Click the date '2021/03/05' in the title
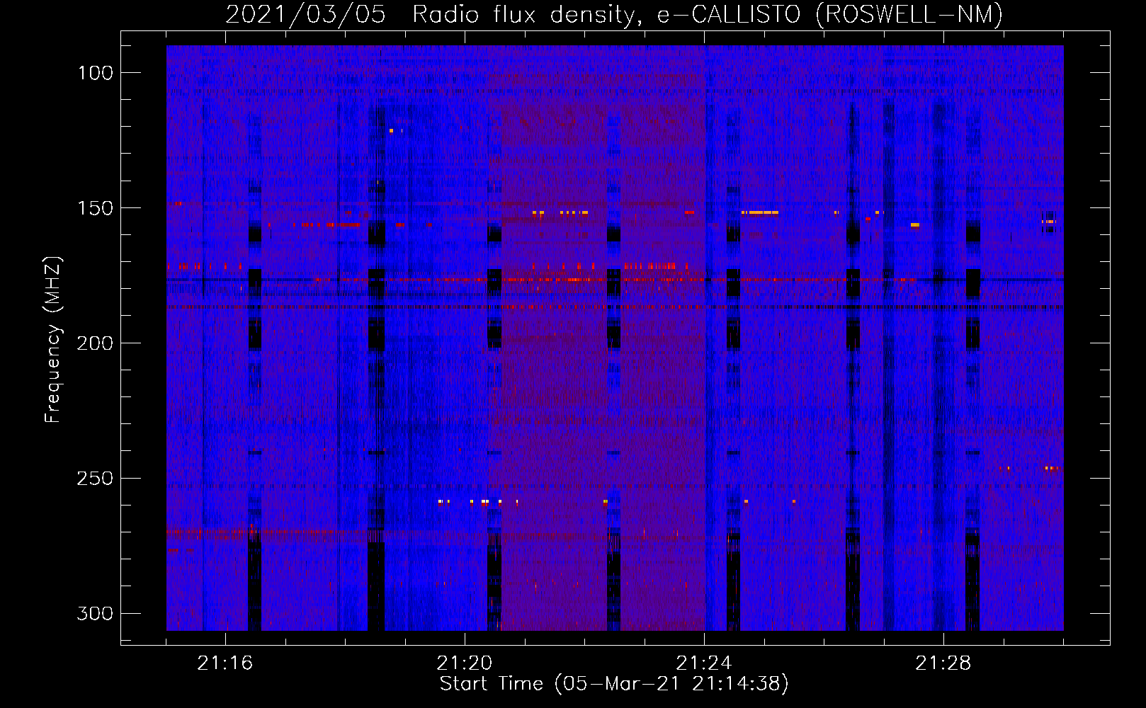The height and width of the screenshot is (708, 1146). 306,14
